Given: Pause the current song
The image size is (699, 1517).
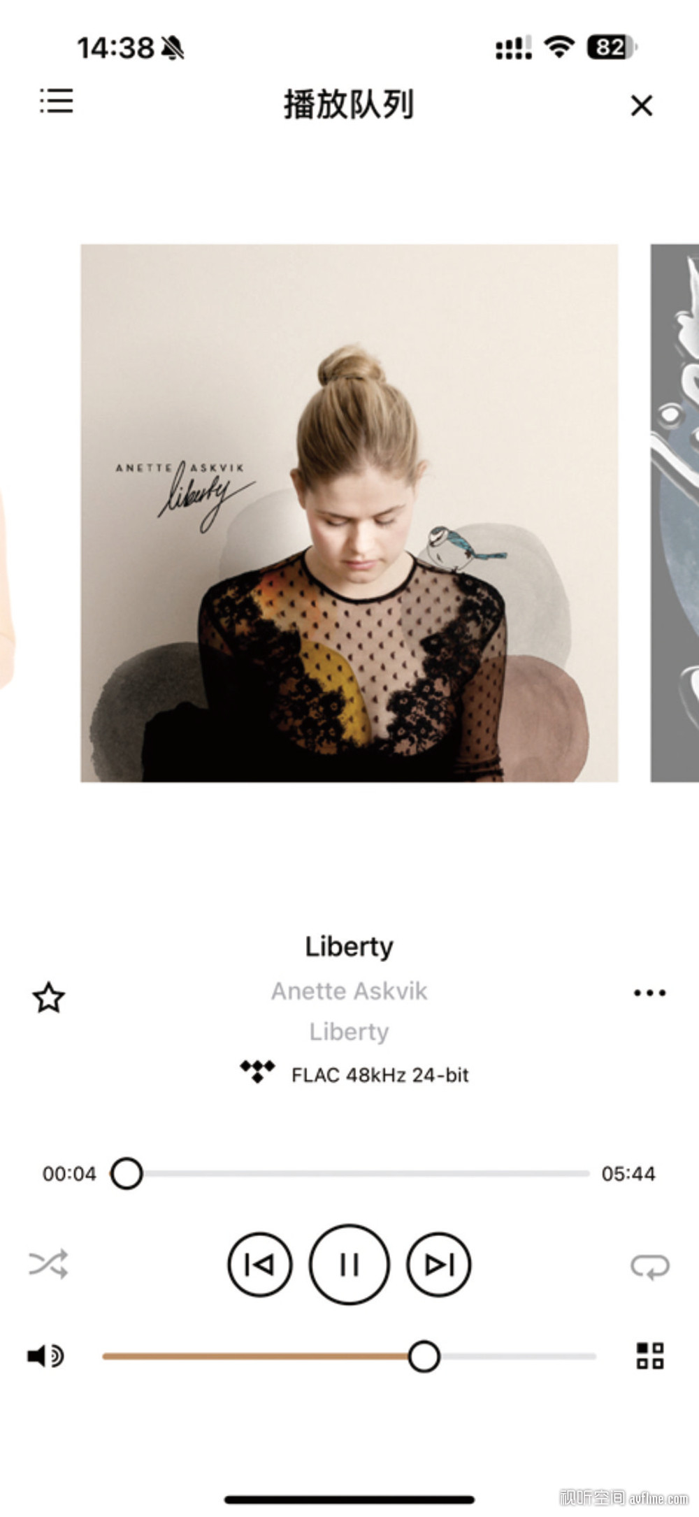Looking at the screenshot, I should pyautogui.click(x=349, y=1264).
